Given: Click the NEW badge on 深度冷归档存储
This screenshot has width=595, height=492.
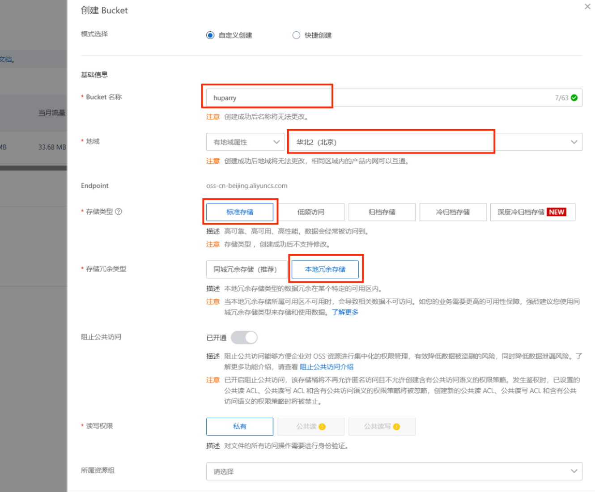Looking at the screenshot, I should pos(557,212).
